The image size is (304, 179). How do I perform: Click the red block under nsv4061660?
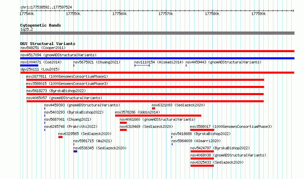[x=123, y=123]
